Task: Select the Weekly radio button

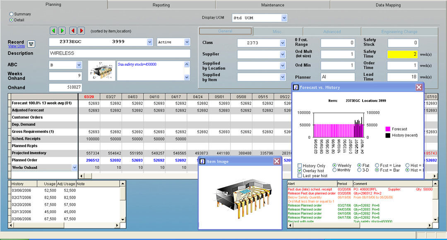Action: 334,165
